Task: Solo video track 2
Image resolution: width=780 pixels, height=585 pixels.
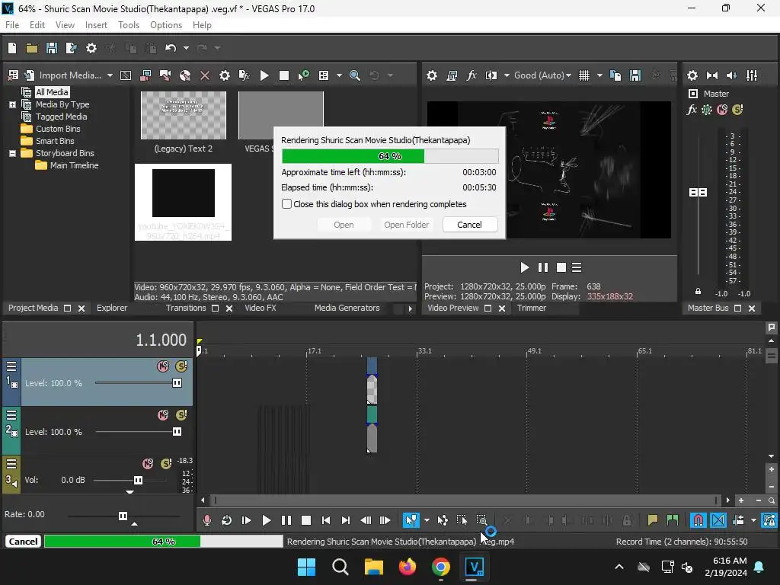Action: (x=181, y=415)
